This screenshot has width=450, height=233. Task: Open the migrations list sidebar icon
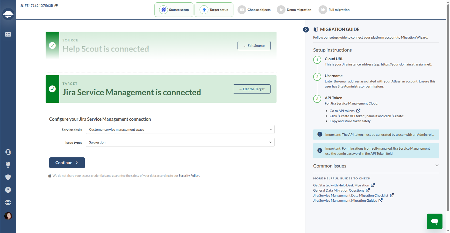[8, 34]
